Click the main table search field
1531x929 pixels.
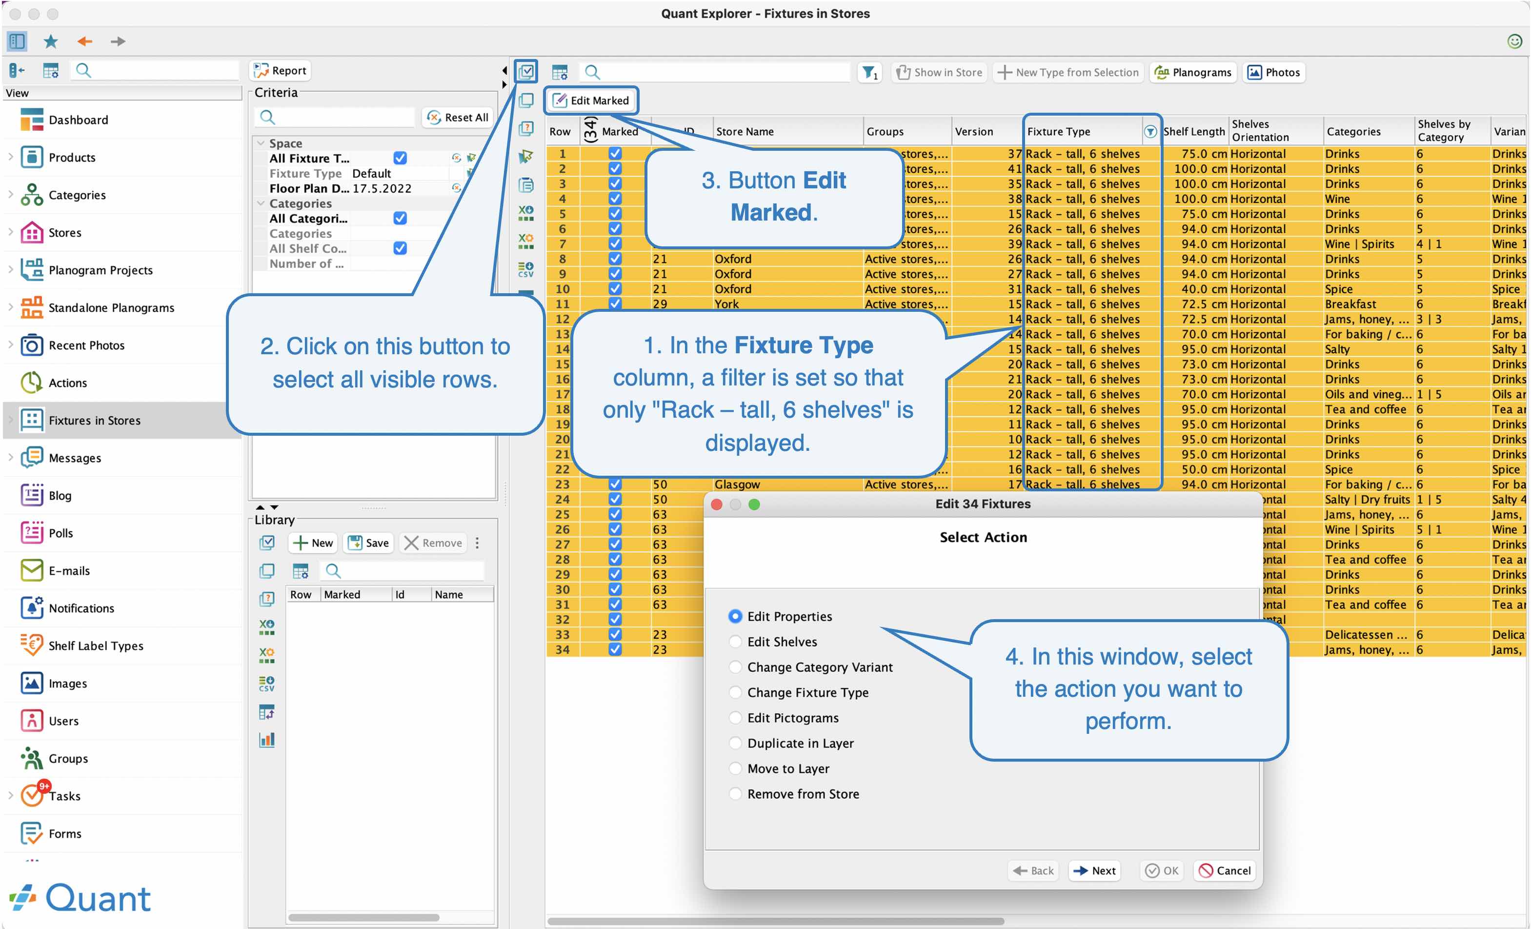coord(715,72)
